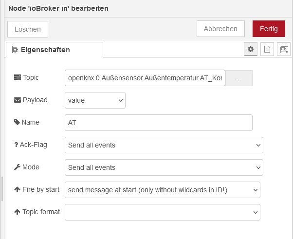Expand the Ack-Flag dropdown

164,145
